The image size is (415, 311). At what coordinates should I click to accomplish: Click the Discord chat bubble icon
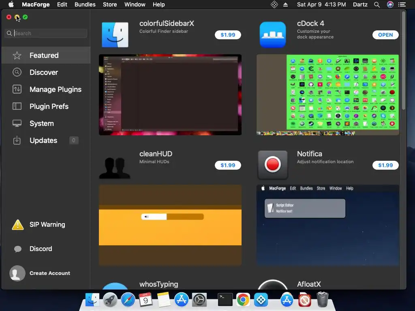(18, 249)
